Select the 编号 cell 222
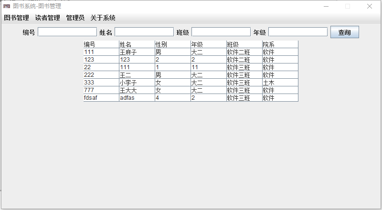The width and height of the screenshot is (382, 210). point(101,75)
